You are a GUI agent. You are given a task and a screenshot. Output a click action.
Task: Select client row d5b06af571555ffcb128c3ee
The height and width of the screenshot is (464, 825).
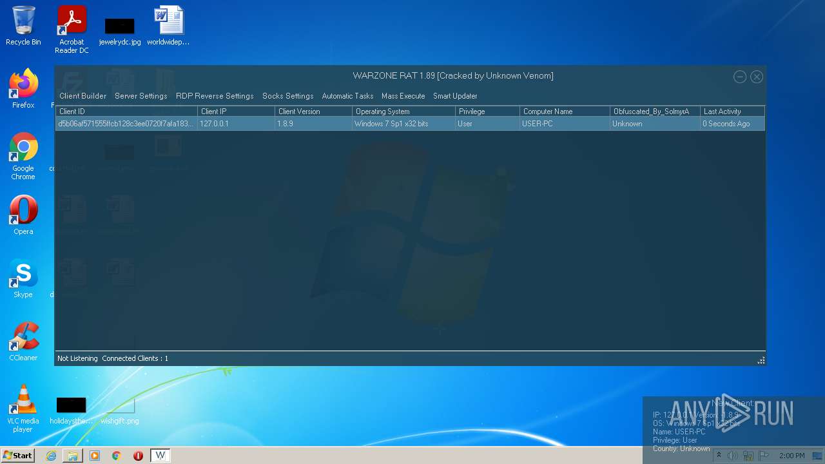click(x=410, y=124)
